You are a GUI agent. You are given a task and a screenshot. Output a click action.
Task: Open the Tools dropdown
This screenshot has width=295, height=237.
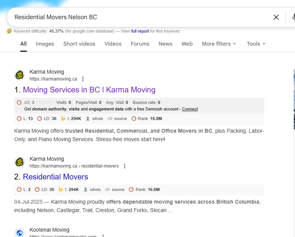pyautogui.click(x=256, y=44)
